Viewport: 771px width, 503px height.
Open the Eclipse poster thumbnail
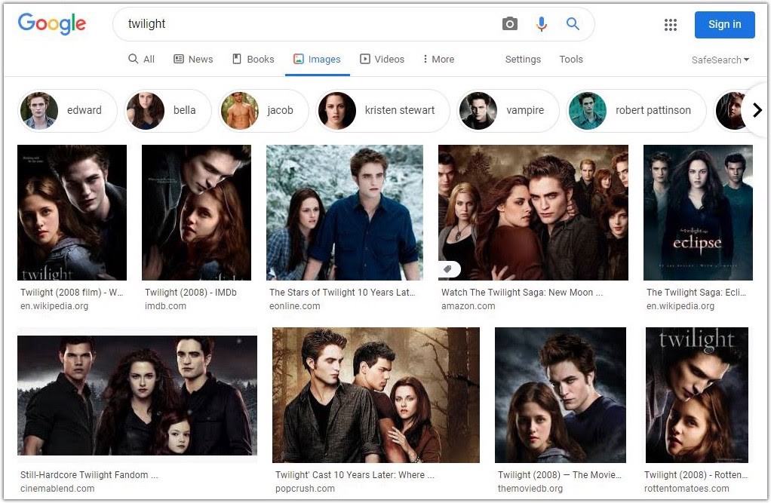point(698,213)
